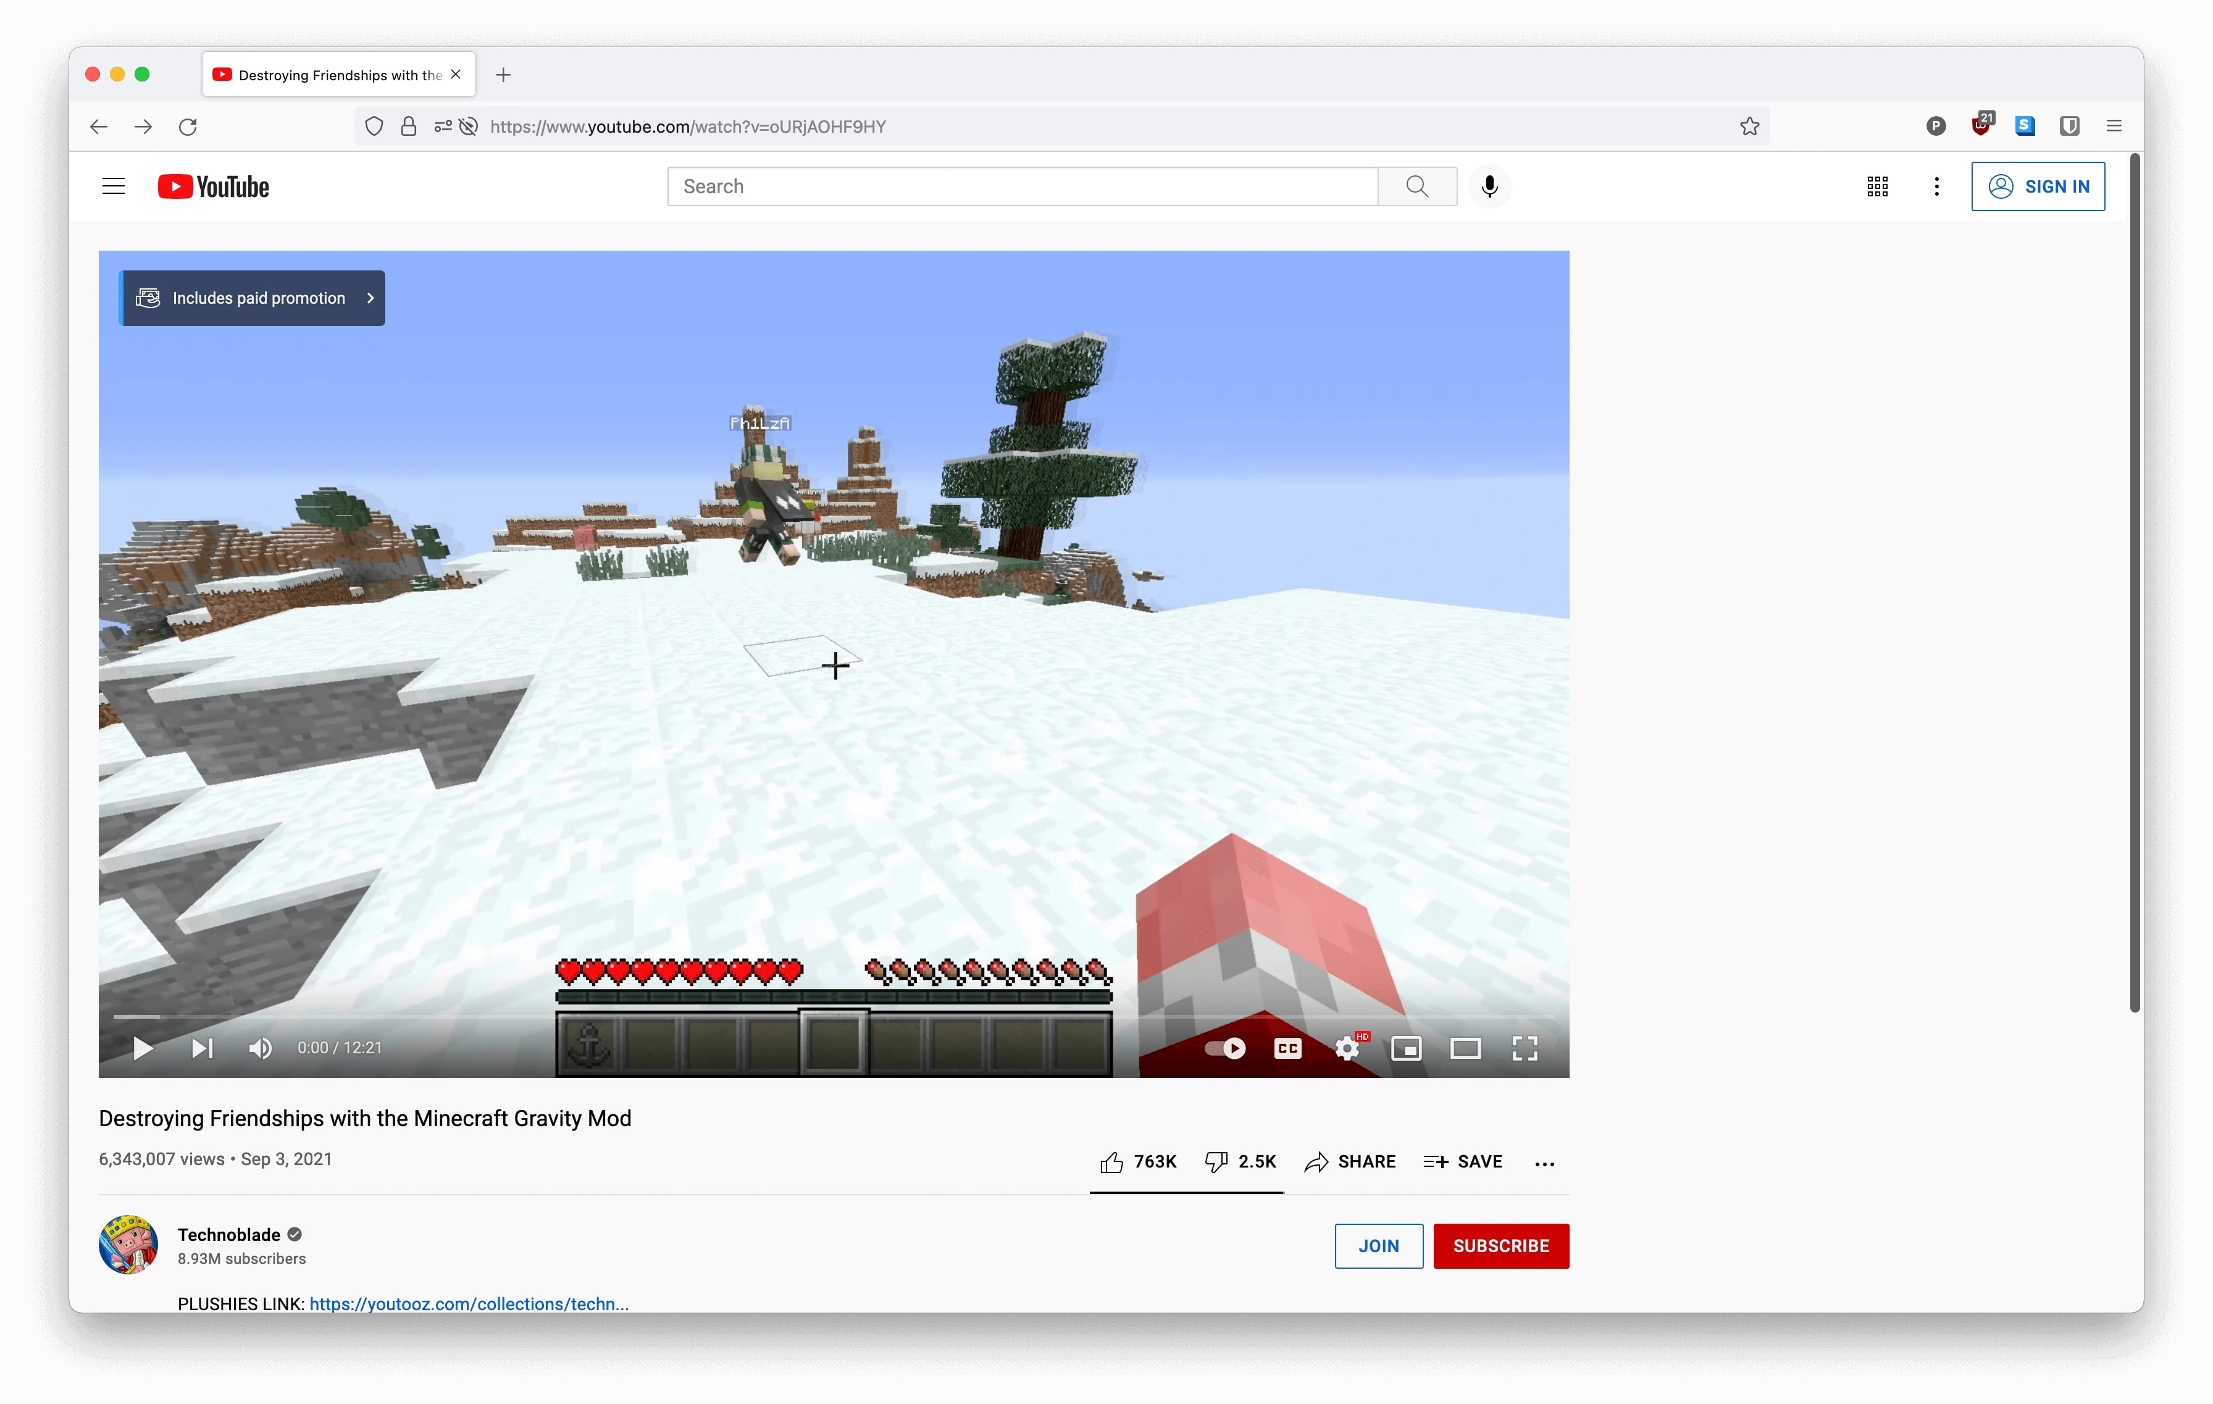Click the settings gear icon
The height and width of the screenshot is (1404, 2213).
[x=1347, y=1048]
